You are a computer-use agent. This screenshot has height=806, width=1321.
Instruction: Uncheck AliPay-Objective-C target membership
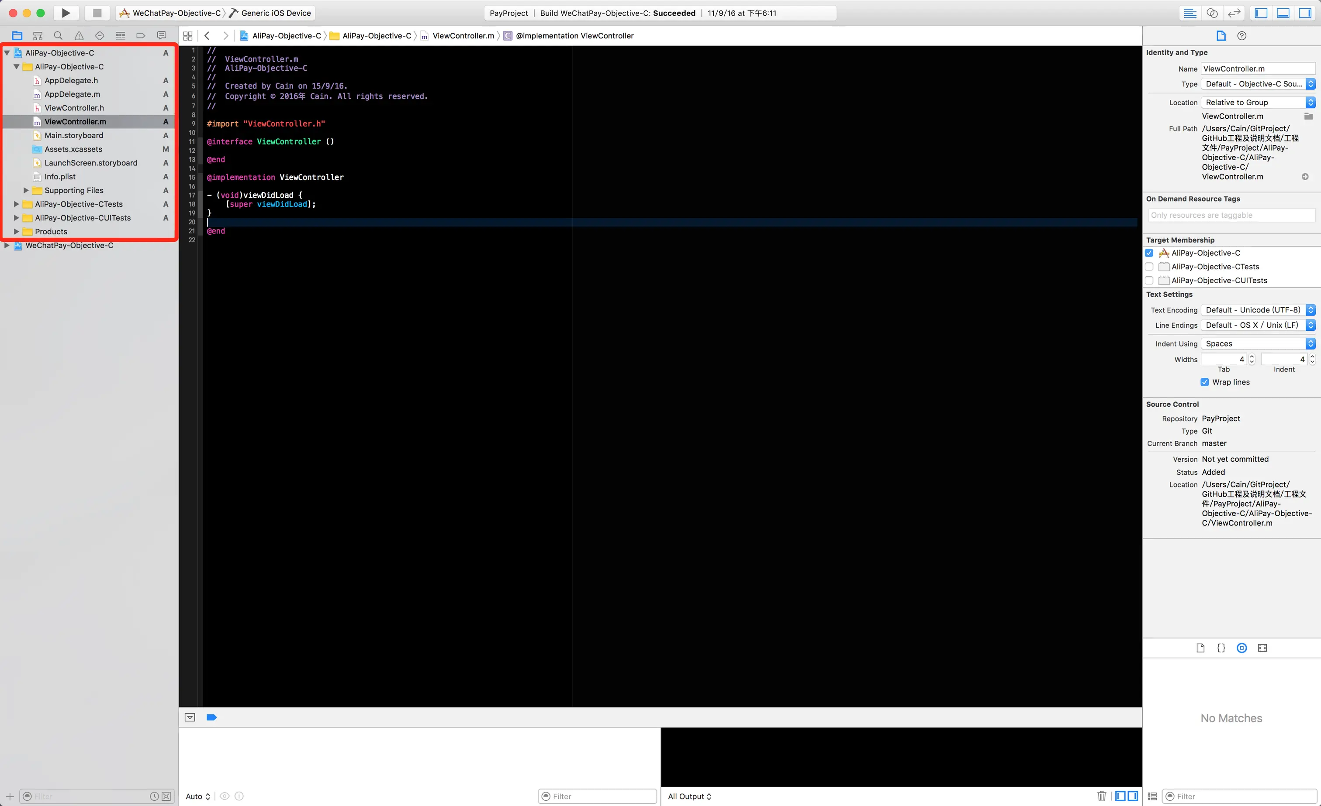[1149, 253]
